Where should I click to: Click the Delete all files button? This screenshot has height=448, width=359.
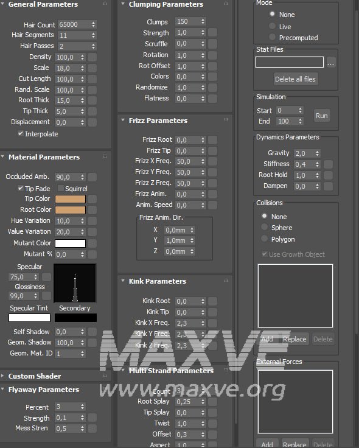tap(295, 79)
